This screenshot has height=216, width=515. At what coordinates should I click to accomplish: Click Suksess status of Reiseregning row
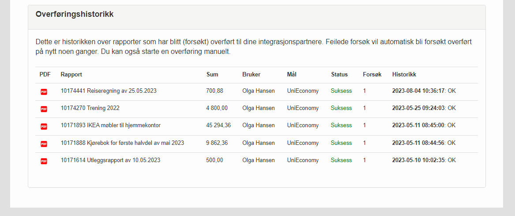click(342, 91)
